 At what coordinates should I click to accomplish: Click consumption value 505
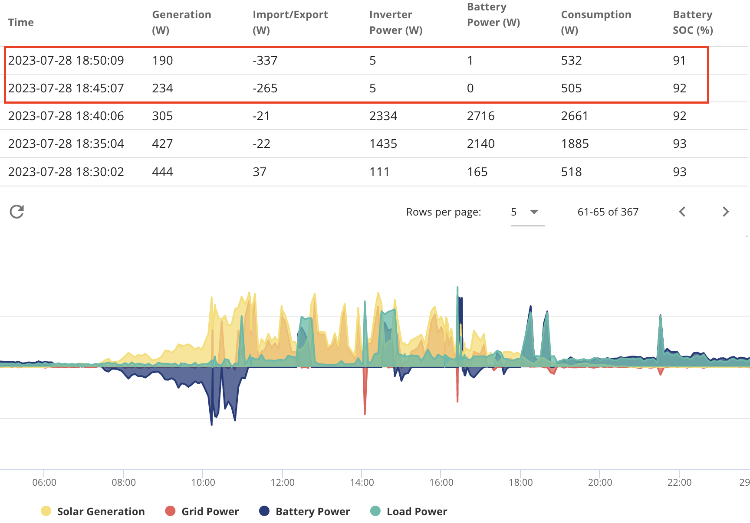pyautogui.click(x=571, y=88)
